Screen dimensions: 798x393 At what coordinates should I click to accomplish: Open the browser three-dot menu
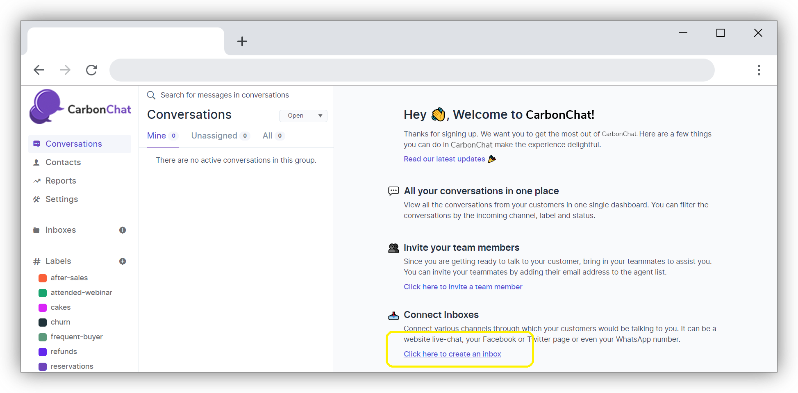click(x=759, y=70)
